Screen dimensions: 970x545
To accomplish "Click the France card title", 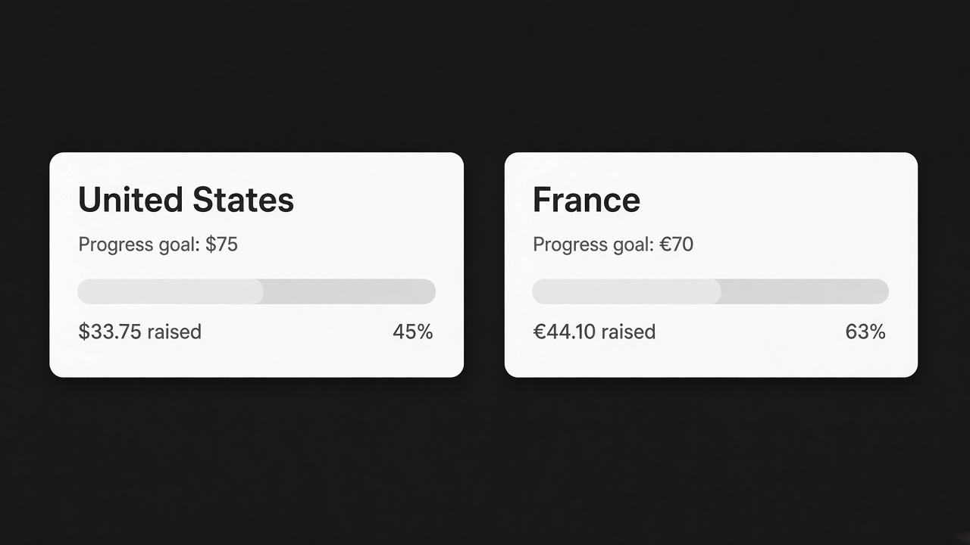I will click(x=587, y=200).
